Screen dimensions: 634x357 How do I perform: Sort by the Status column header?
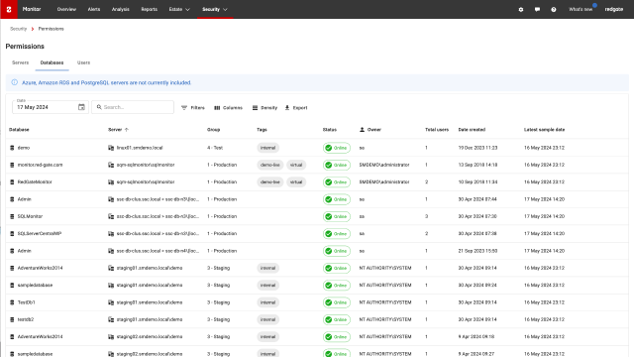tap(330, 130)
